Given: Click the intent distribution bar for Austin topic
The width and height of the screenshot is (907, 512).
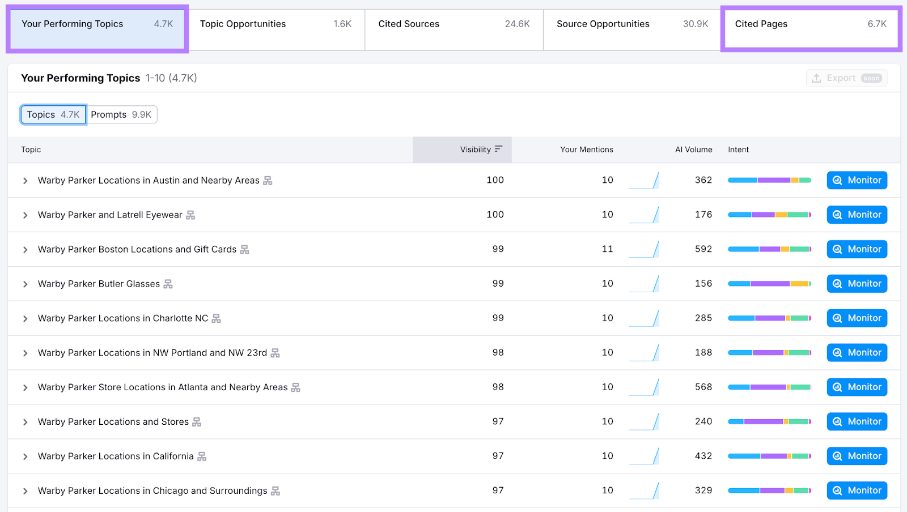Looking at the screenshot, I should coord(769,180).
